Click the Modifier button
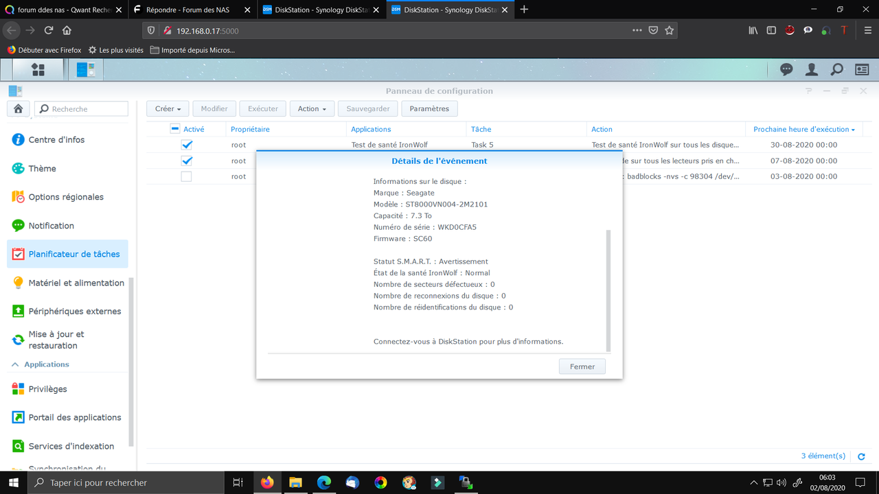Screen dimensions: 879x494 tap(214, 108)
